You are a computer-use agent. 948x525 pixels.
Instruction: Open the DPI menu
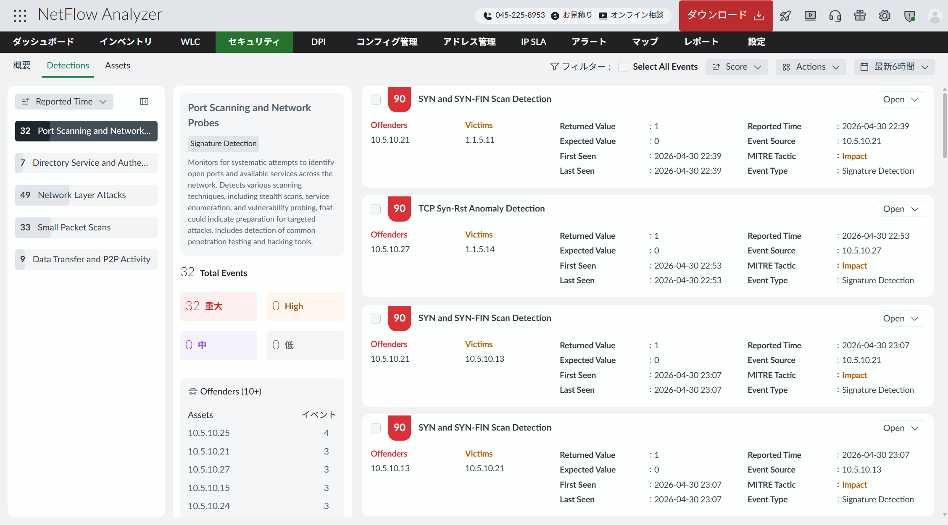coord(318,42)
